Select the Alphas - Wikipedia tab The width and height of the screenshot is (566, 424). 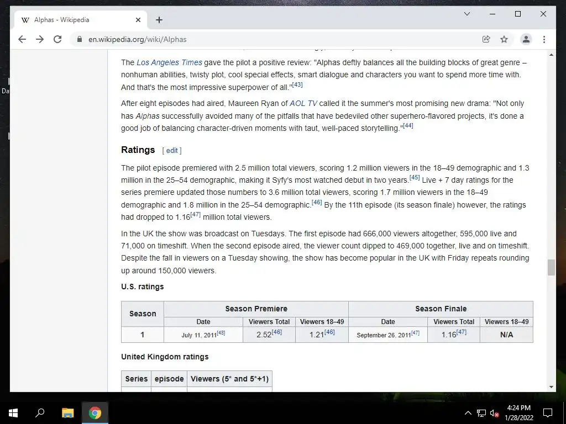(80, 20)
